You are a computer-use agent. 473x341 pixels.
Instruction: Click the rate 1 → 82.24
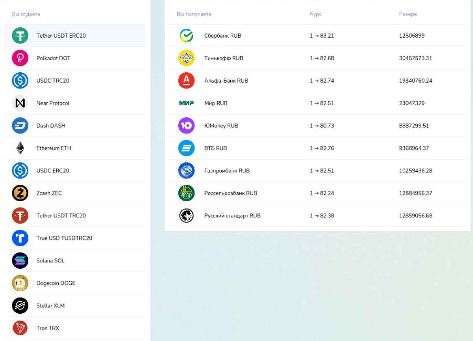tap(322, 193)
